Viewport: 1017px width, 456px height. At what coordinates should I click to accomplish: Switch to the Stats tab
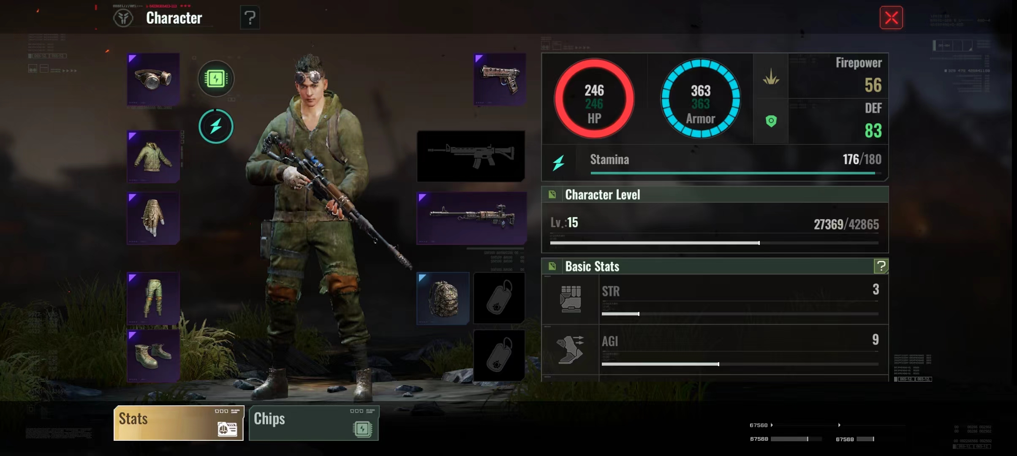coord(179,423)
